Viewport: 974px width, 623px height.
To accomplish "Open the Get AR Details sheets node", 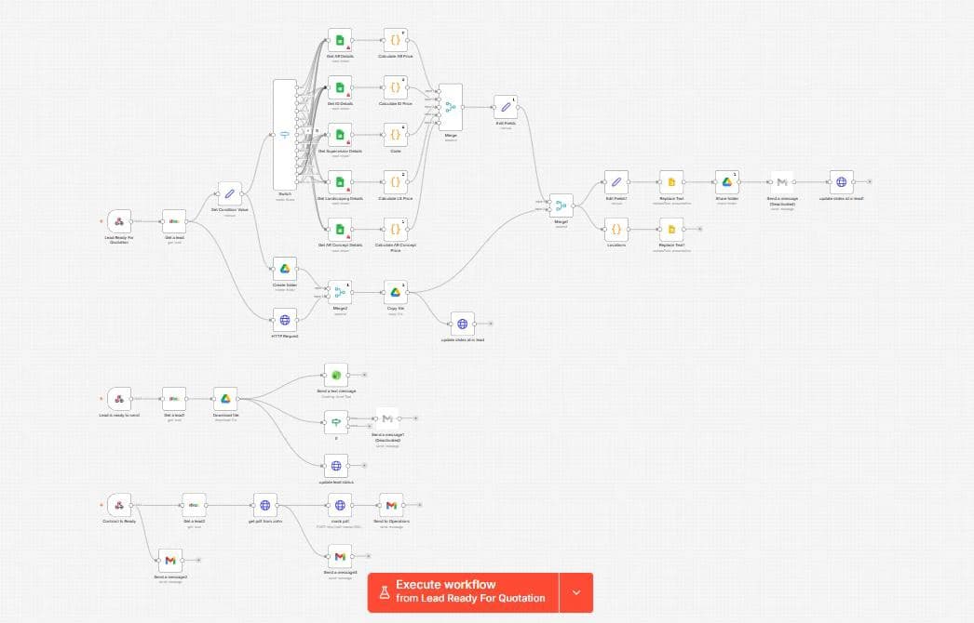I will [x=340, y=40].
